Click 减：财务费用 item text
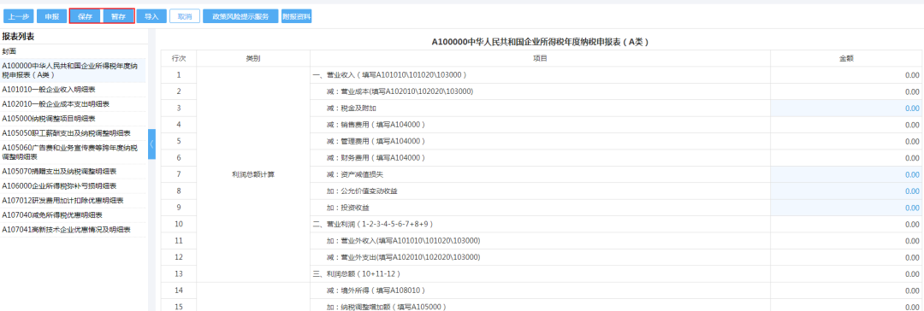The width and height of the screenshot is (924, 311). pos(376,158)
